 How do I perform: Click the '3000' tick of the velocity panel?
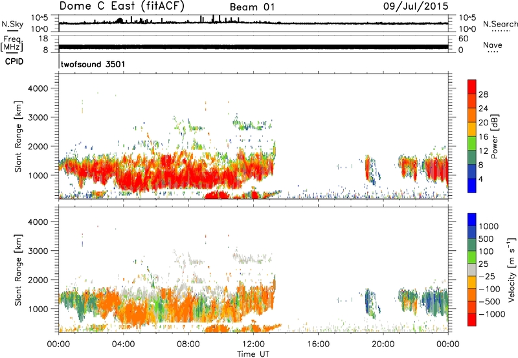(x=38, y=251)
